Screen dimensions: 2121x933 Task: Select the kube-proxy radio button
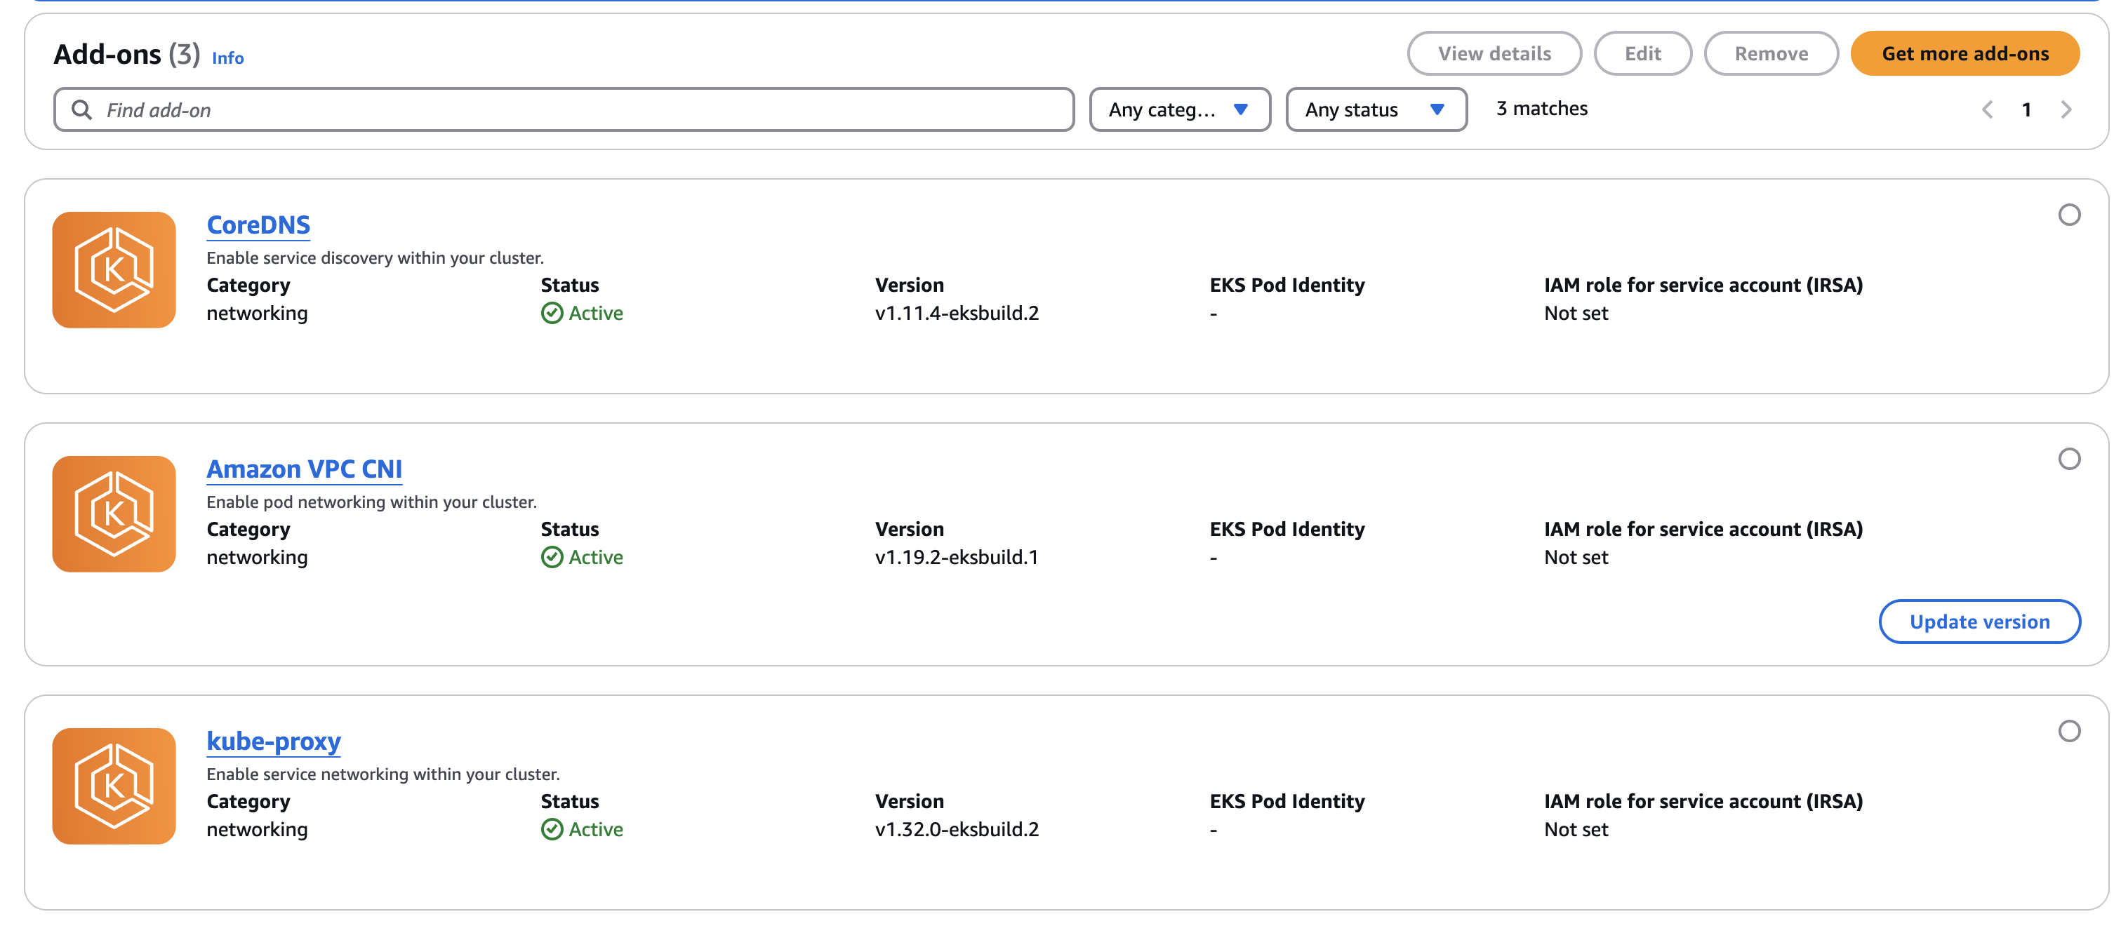[2069, 730]
